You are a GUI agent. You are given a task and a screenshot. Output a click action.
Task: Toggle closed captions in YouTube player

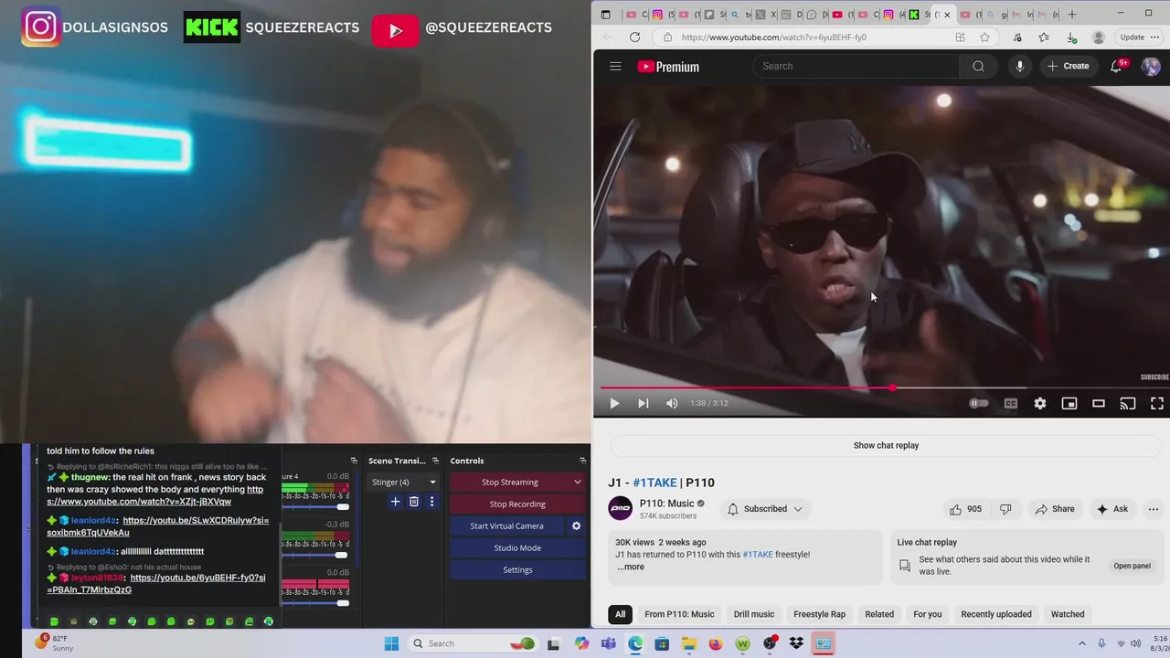(x=1011, y=403)
